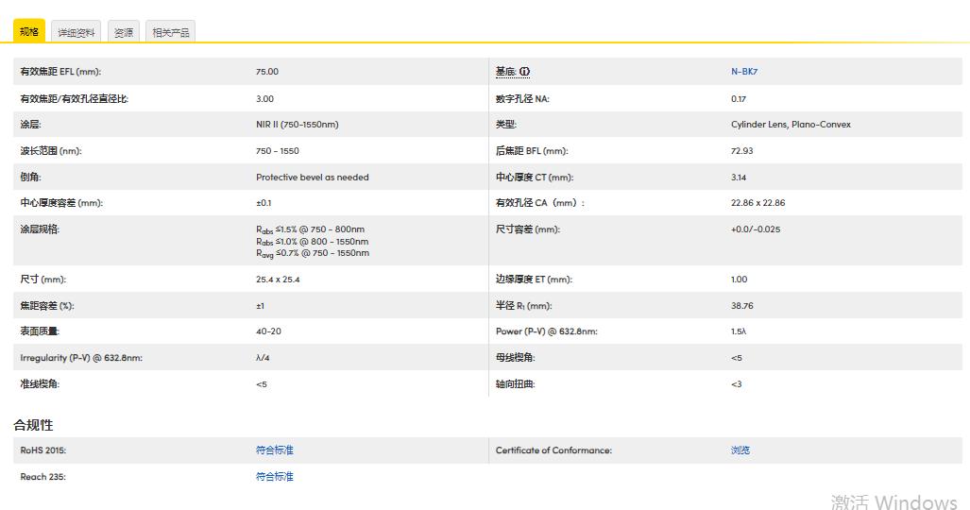Image resolution: width=970 pixels, height=510 pixels.
Task: Click the Reach 235 label
Action: click(x=43, y=477)
